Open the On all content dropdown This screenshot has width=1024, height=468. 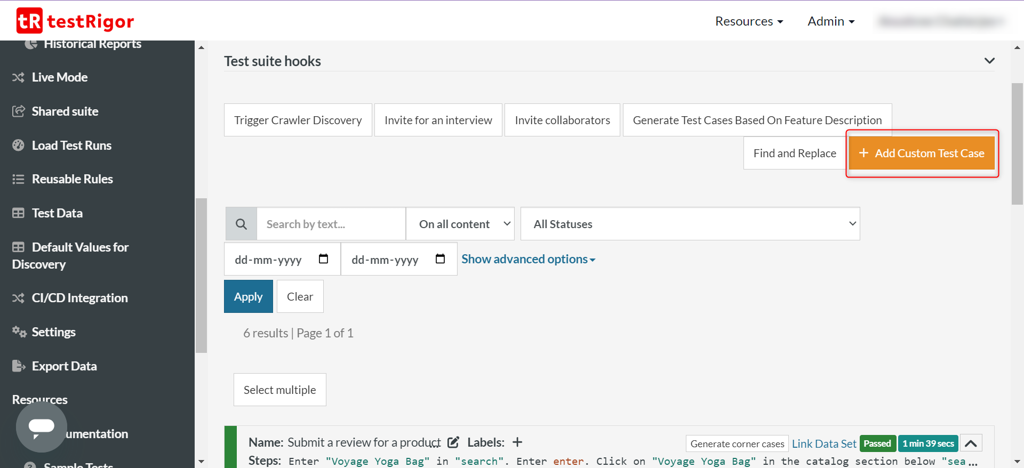coord(460,224)
